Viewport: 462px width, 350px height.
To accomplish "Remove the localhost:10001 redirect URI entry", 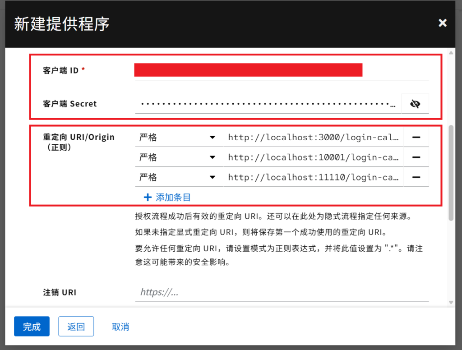I will (416, 157).
